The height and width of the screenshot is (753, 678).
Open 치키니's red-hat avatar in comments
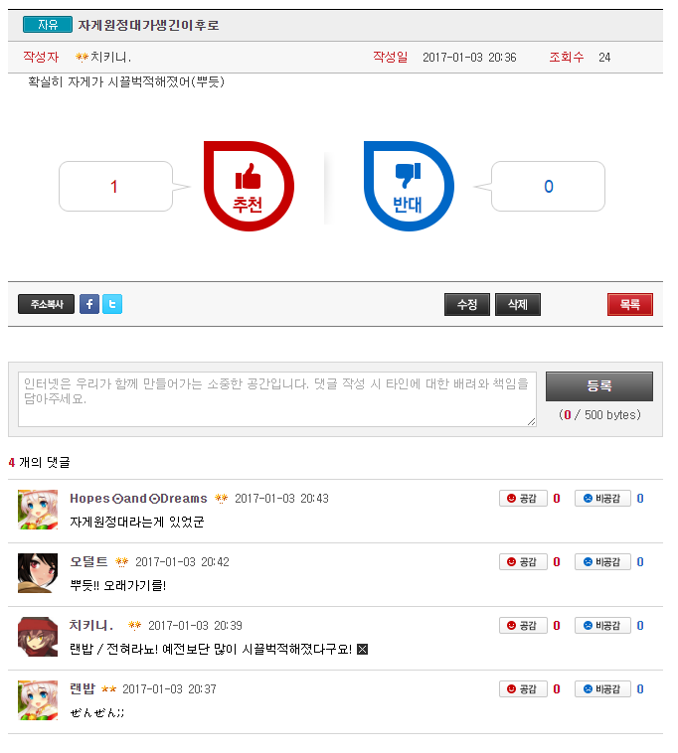[38, 637]
